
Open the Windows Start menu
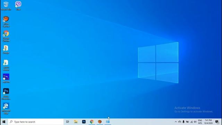coord(4,122)
